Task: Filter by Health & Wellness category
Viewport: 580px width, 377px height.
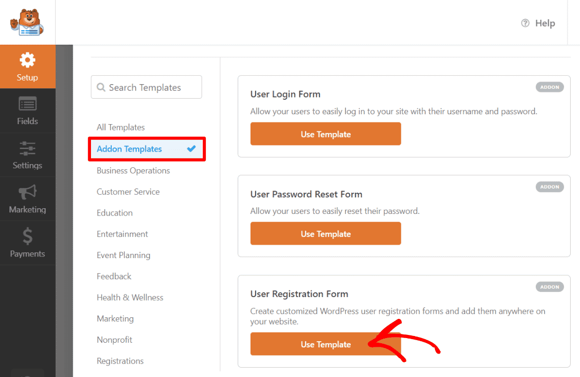Action: pyautogui.click(x=130, y=298)
